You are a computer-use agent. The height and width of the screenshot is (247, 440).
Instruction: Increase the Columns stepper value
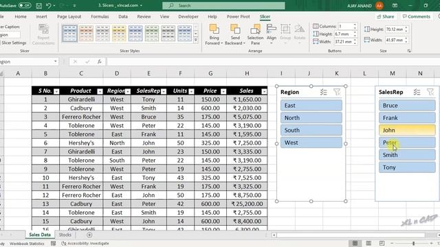[355, 25]
